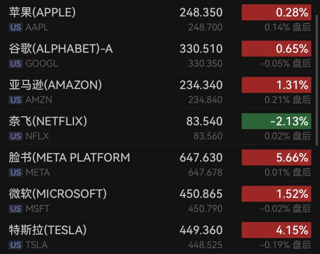Open the 微软(MICROSOFT) stock name

pos(58,194)
